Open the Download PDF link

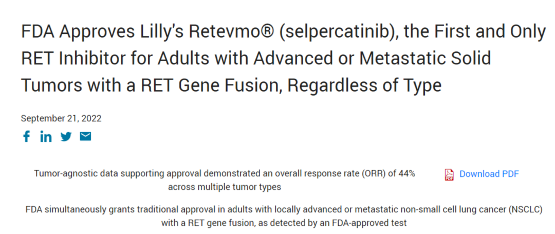489,174
